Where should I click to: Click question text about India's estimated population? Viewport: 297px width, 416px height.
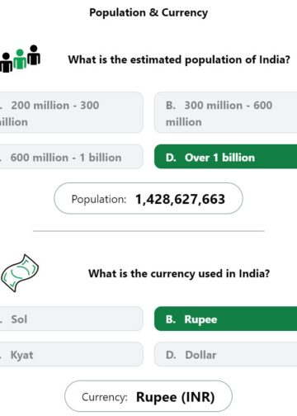pyautogui.click(x=179, y=59)
